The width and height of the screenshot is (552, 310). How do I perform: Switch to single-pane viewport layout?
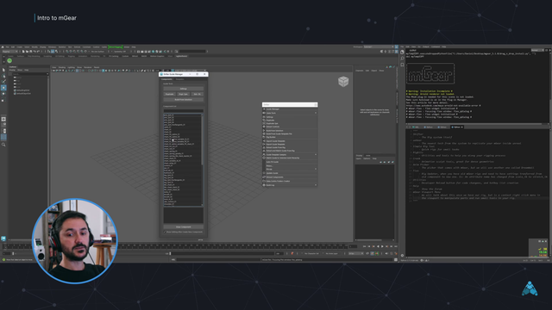click(3, 119)
